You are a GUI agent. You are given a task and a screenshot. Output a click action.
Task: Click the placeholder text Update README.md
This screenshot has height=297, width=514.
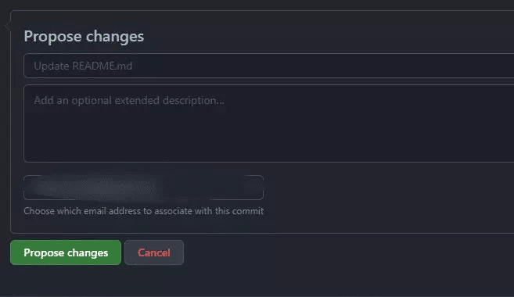pyautogui.click(x=83, y=66)
